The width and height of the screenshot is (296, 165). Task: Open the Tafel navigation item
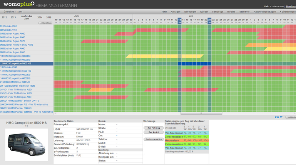point(164,12)
